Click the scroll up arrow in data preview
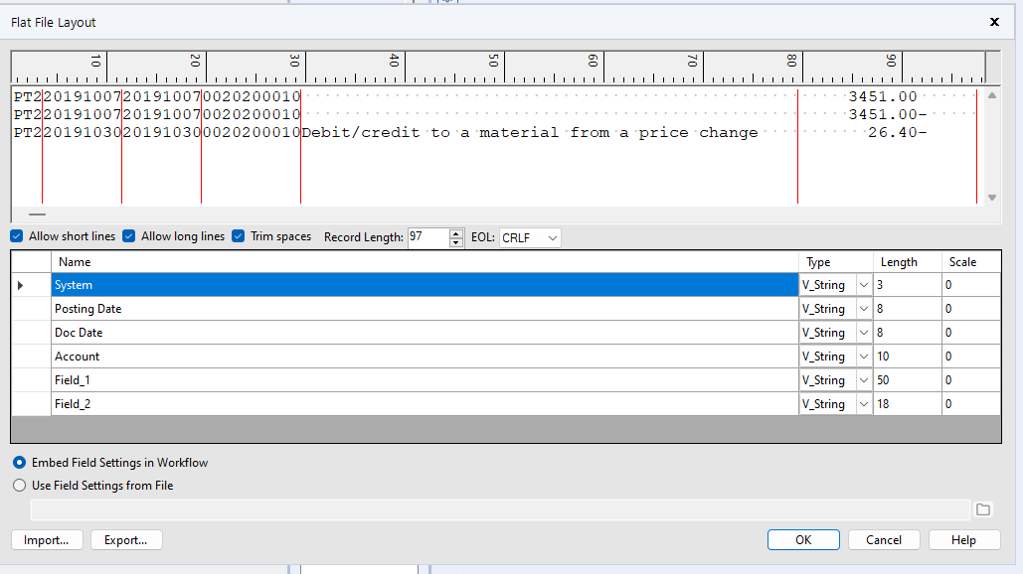Screen dimensions: 1023x574 point(992,95)
